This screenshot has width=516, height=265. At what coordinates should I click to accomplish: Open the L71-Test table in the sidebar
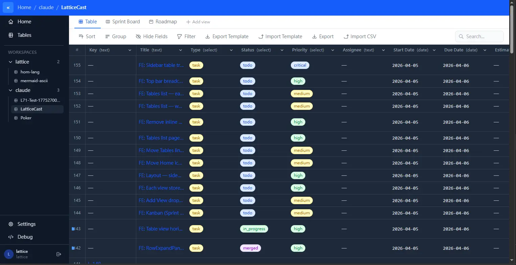coord(37,100)
